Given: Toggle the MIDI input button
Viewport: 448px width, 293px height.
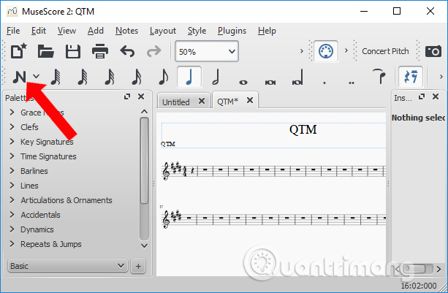Looking at the screenshot, I should coord(326,51).
